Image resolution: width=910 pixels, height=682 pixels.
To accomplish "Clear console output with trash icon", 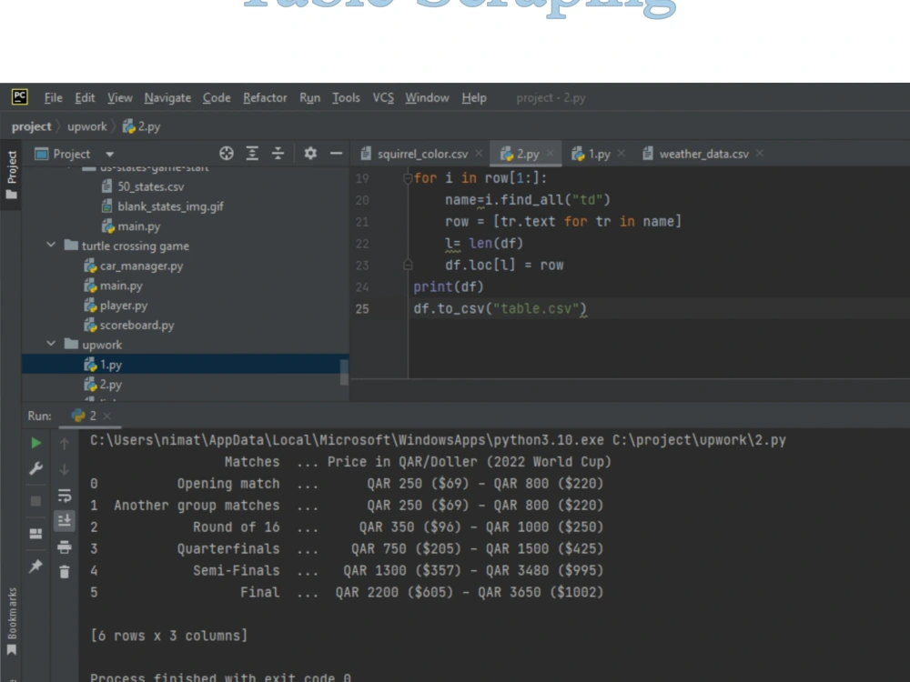I will pyautogui.click(x=65, y=572).
